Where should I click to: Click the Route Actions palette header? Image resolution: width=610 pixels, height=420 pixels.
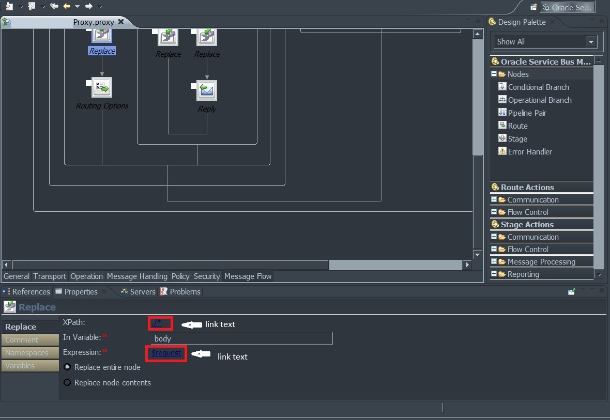tap(542, 187)
